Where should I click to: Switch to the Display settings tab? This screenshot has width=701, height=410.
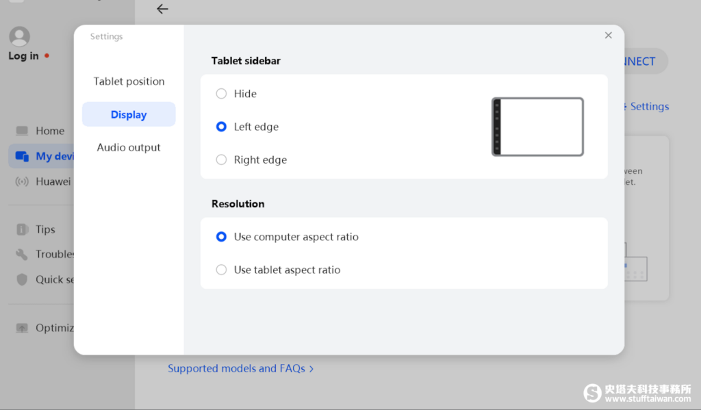click(x=129, y=114)
